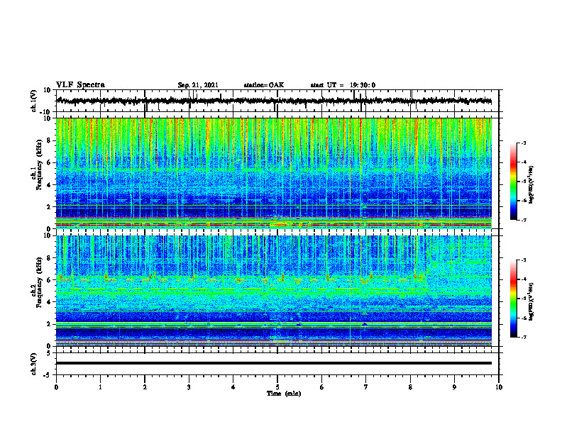Click the "8" kHz tick on ch.2 frequency axis
Image resolution: width=562 pixels, height=434 pixels.
[49, 258]
